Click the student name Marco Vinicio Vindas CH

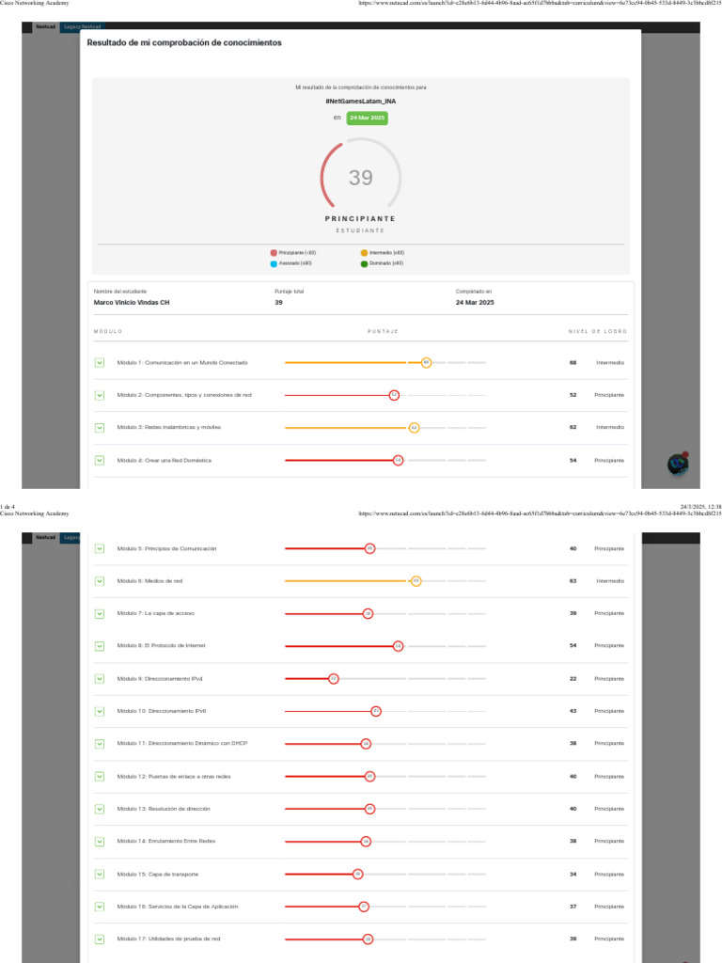click(x=132, y=303)
